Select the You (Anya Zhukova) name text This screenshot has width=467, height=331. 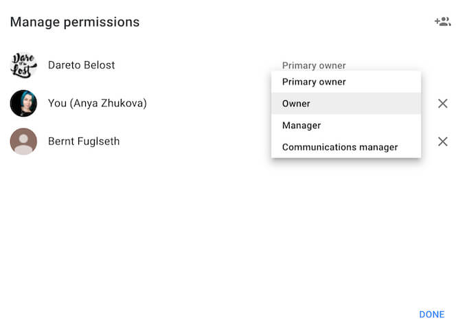coord(97,104)
